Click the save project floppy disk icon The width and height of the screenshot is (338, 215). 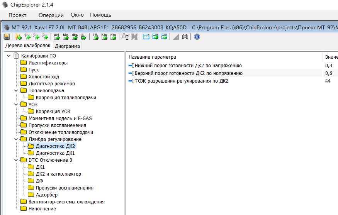pyautogui.click(x=7, y=37)
